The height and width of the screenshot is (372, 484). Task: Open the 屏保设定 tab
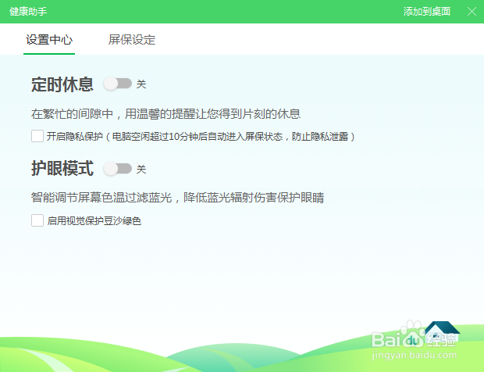[x=132, y=40]
